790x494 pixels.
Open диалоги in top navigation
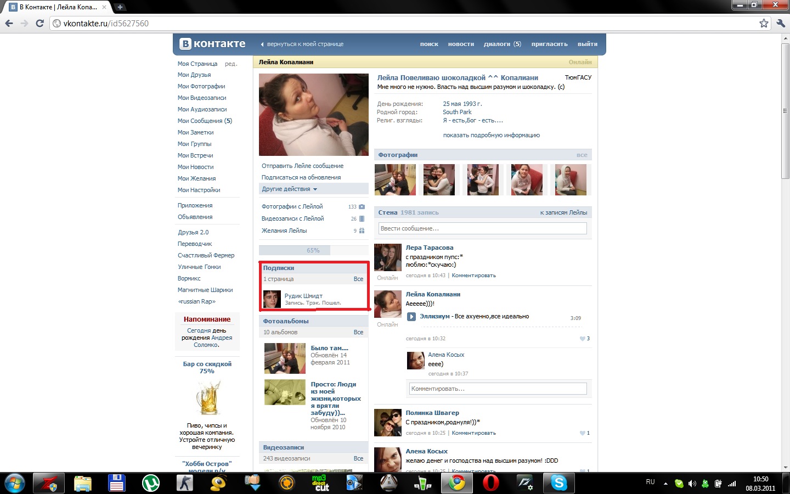502,44
